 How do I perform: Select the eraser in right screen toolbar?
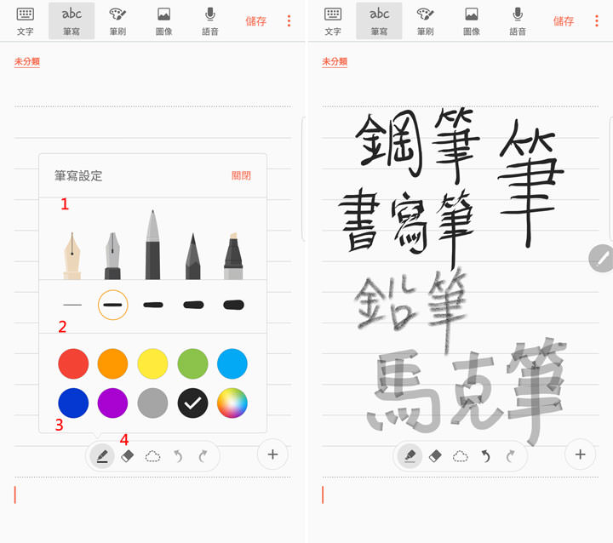click(435, 456)
